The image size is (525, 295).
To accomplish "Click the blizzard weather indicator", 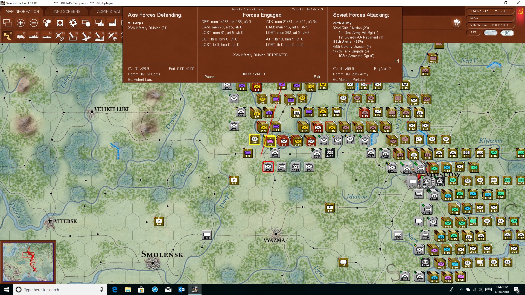I will tap(491, 33).
